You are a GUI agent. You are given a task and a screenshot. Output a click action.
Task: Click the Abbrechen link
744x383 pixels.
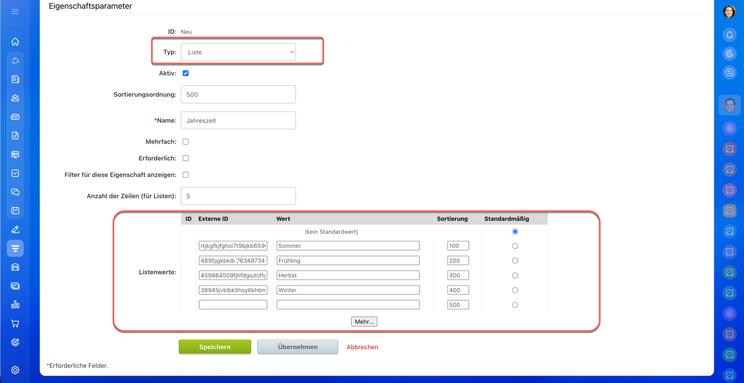[x=362, y=347]
